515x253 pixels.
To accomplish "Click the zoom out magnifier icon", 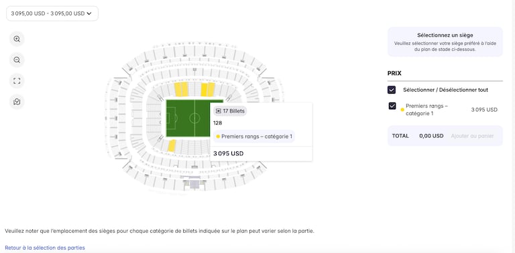I will click(x=17, y=60).
